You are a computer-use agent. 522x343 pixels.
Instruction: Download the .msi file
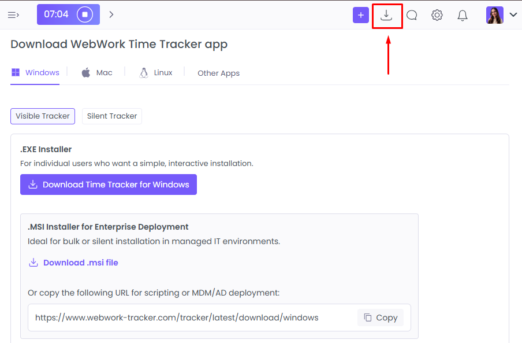(x=73, y=262)
